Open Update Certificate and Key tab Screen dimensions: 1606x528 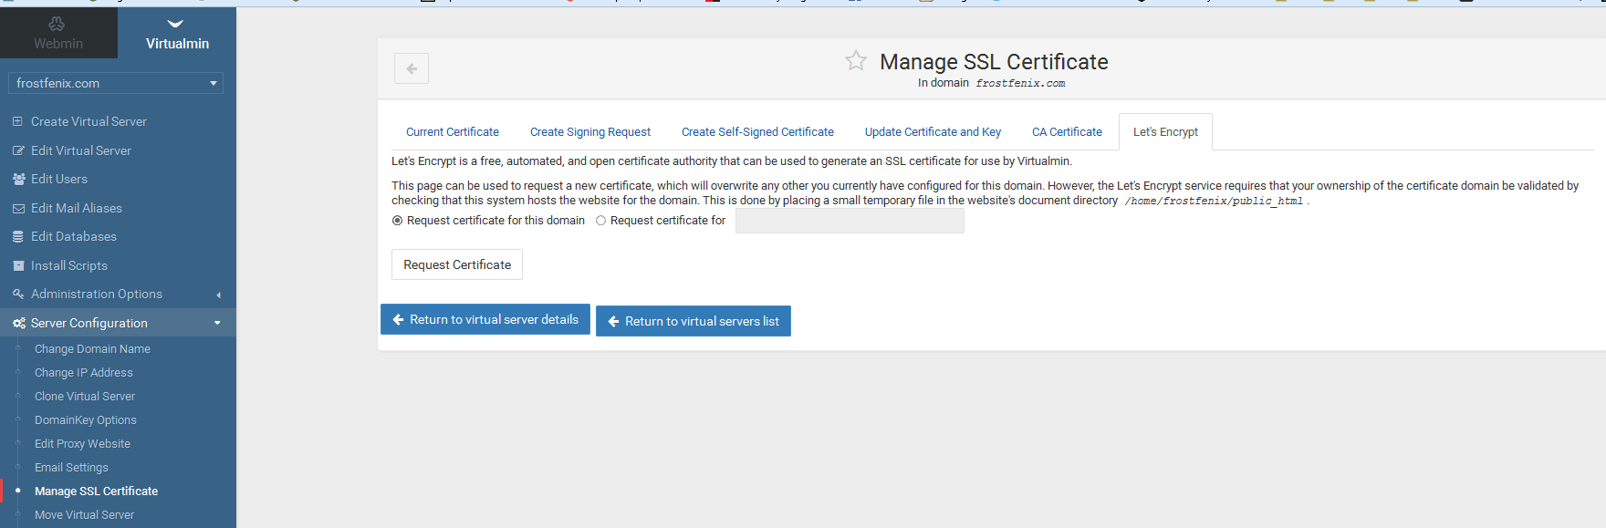[933, 132]
